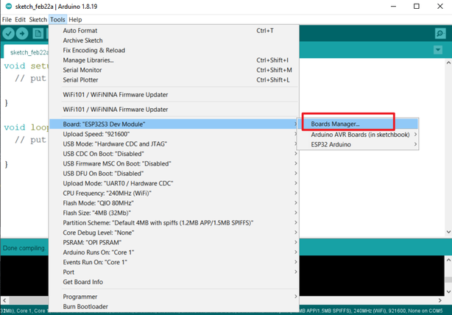Viewport: 452px width, 315px height.
Task: Click the Upload arrow toolbar icon
Action: (24, 33)
